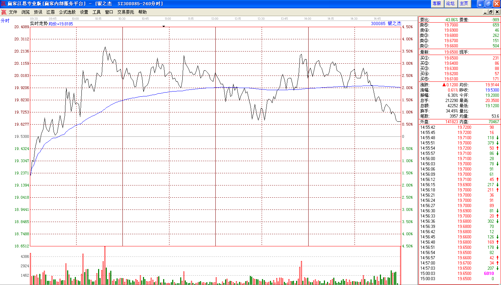The height and width of the screenshot is (285, 501).
Task: Click the 涨跌 value 0.1200
Action: point(452,85)
